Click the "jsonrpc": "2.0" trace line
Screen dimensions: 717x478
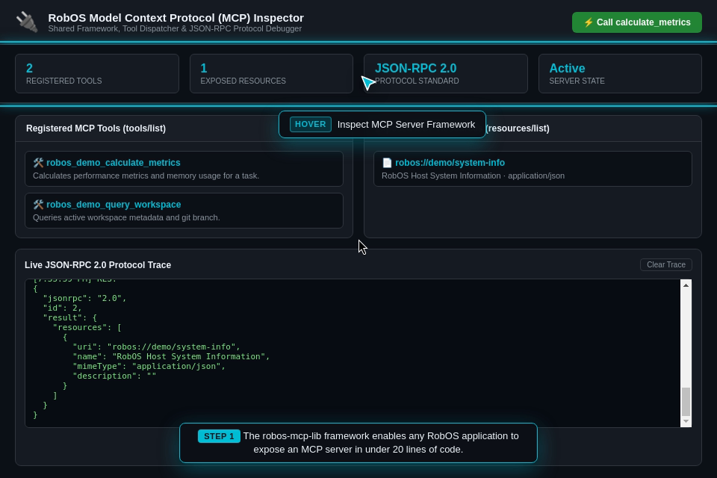[x=84, y=298]
